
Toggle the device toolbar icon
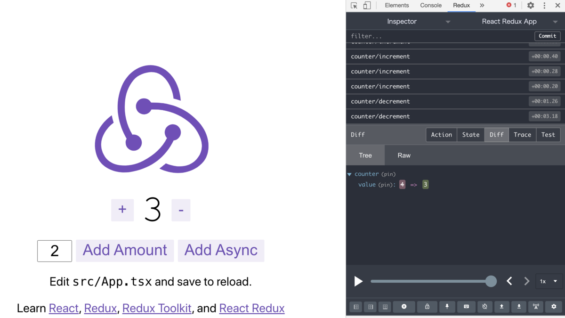coord(367,6)
